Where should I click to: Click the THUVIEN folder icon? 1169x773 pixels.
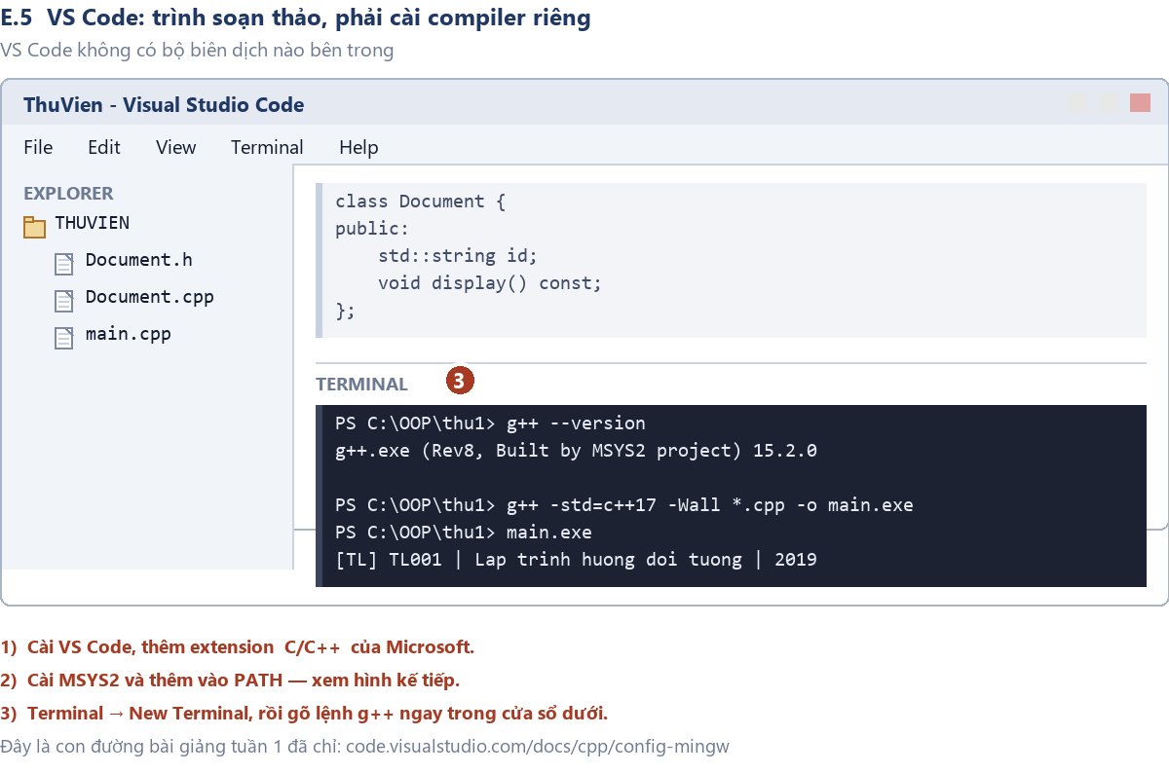[x=34, y=227]
